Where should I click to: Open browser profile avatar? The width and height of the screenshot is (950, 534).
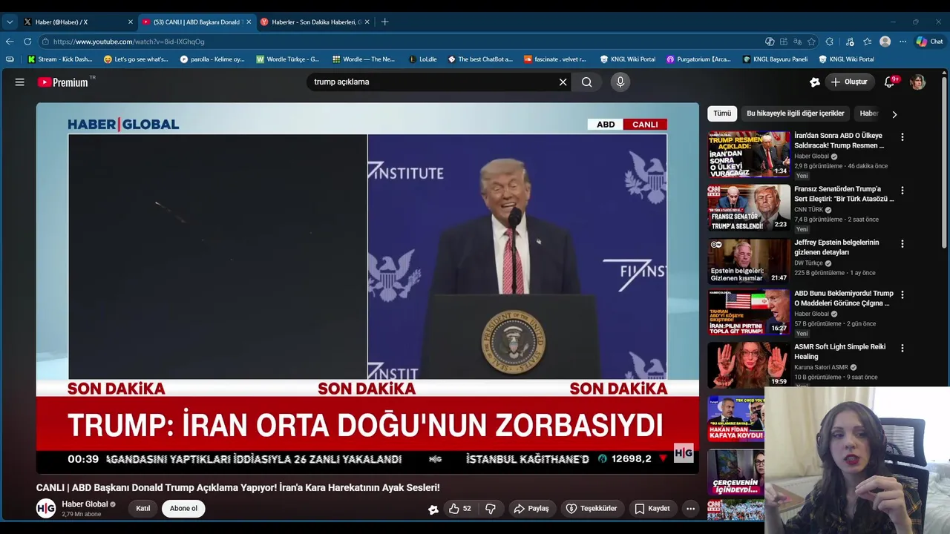(885, 42)
